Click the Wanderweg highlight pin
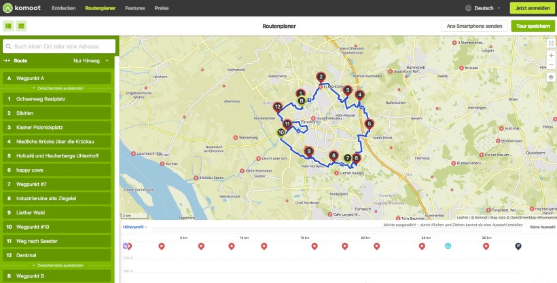Image resolution: width=557 pixels, height=283 pixels. pyautogui.click(x=236, y=137)
